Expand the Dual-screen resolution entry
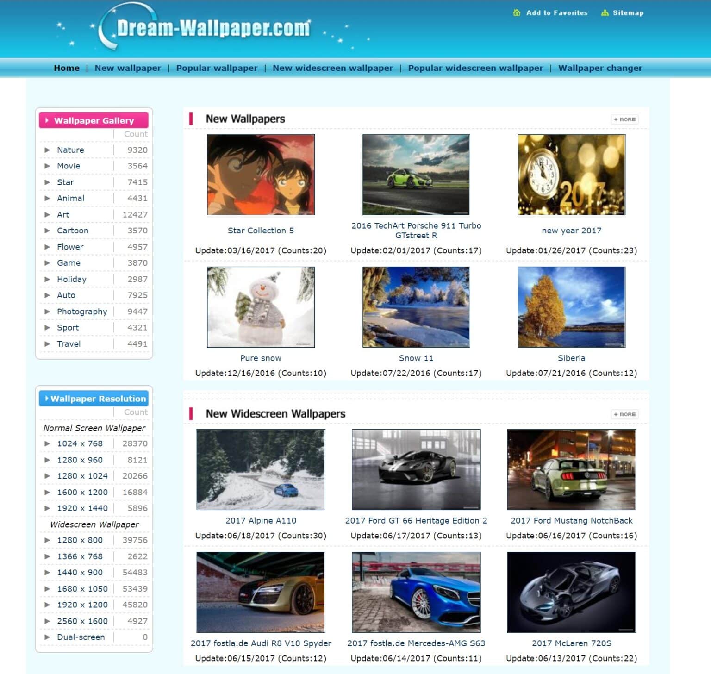The height and width of the screenshot is (674, 711). click(x=80, y=637)
